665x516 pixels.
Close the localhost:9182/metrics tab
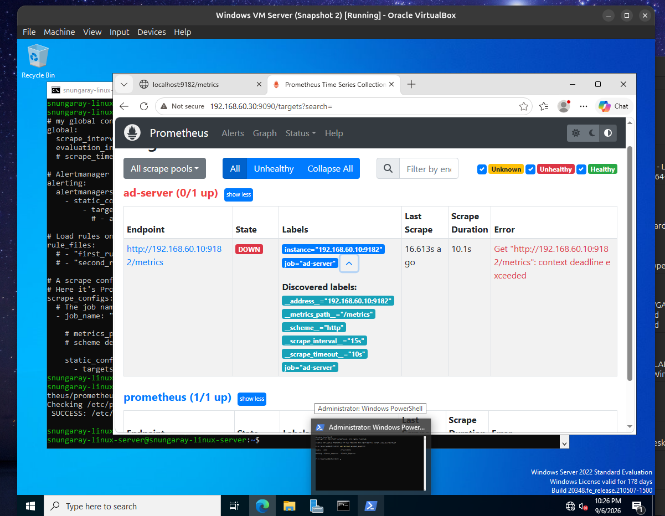coord(259,85)
